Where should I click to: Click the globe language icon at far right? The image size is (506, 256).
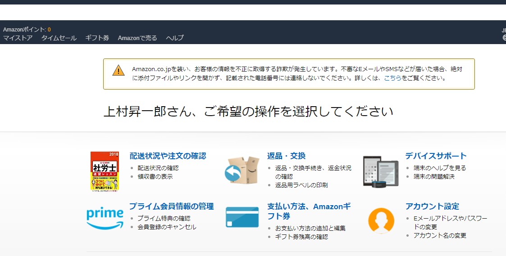coord(504,38)
